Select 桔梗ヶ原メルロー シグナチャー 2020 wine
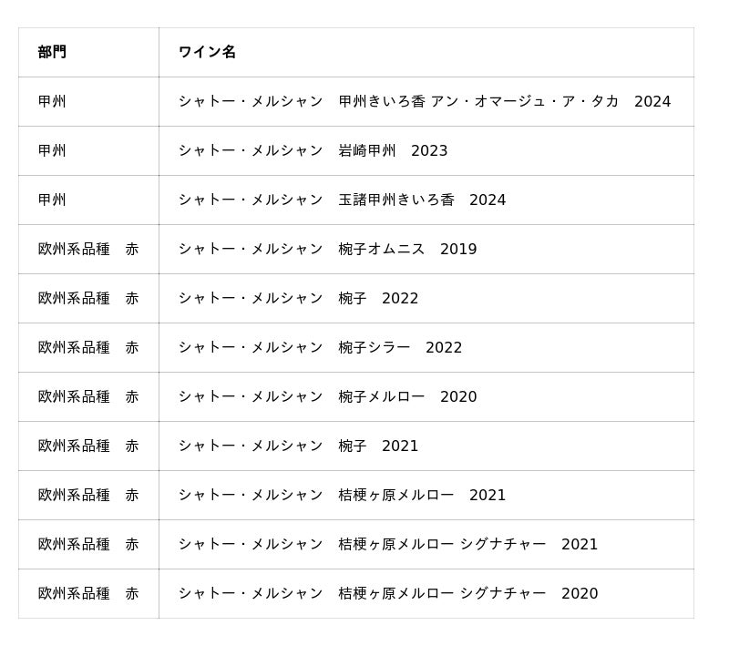The image size is (729, 646). [387, 593]
